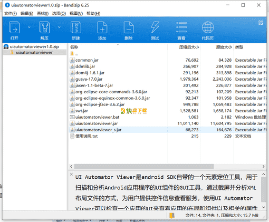The image size is (269, 222).
Task: Select the uiautomatorviewer_s.jar file
Action: coord(98,130)
